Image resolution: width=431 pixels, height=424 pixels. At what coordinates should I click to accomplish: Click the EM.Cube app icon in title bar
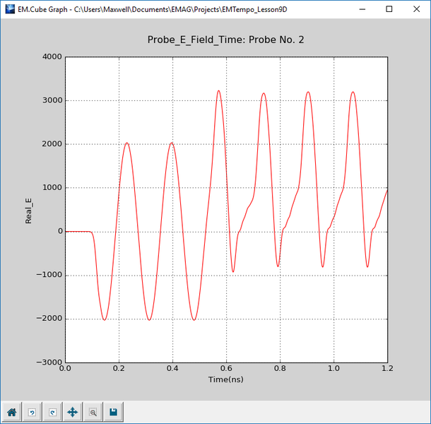pos(9,10)
